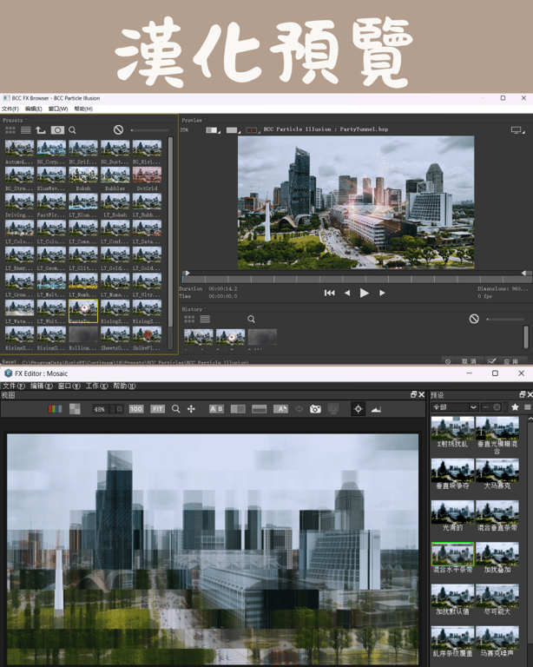This screenshot has width=533, height=667.
Task: Toggle the snapshot thumbnail icon in Presets toolbar
Action: (57, 129)
